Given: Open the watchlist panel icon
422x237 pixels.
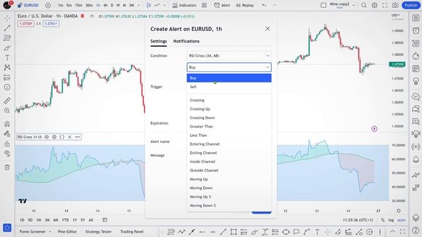Looking at the screenshot, I should [x=416, y=18].
